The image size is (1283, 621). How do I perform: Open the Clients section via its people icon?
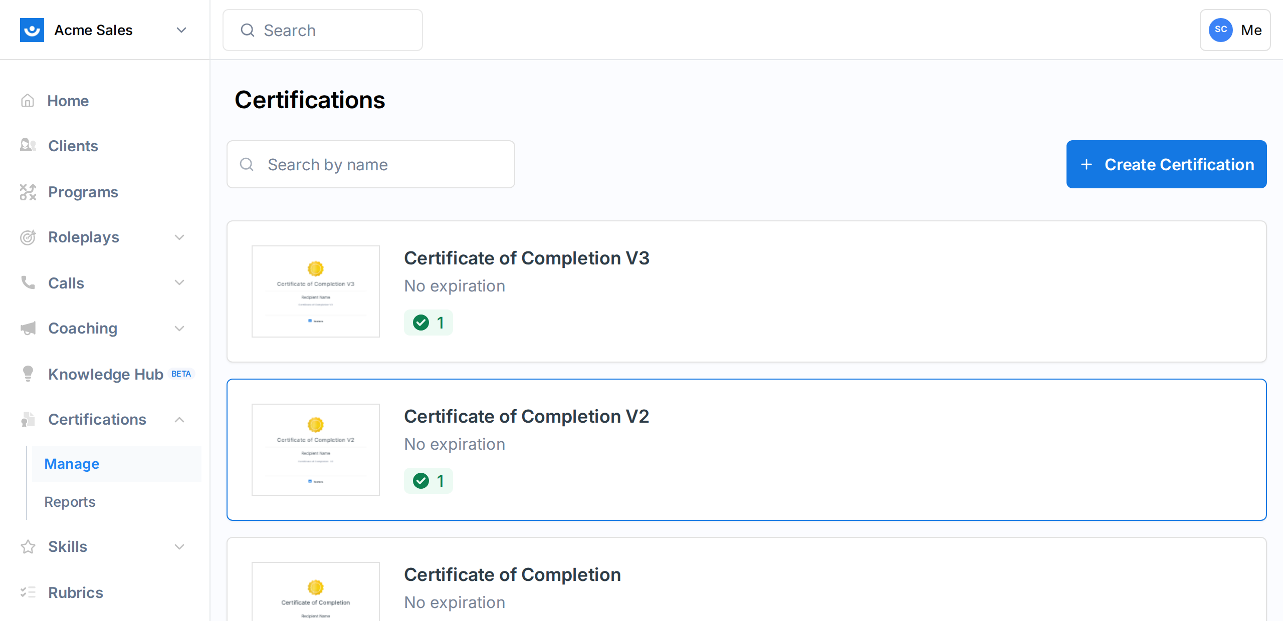[x=28, y=146]
